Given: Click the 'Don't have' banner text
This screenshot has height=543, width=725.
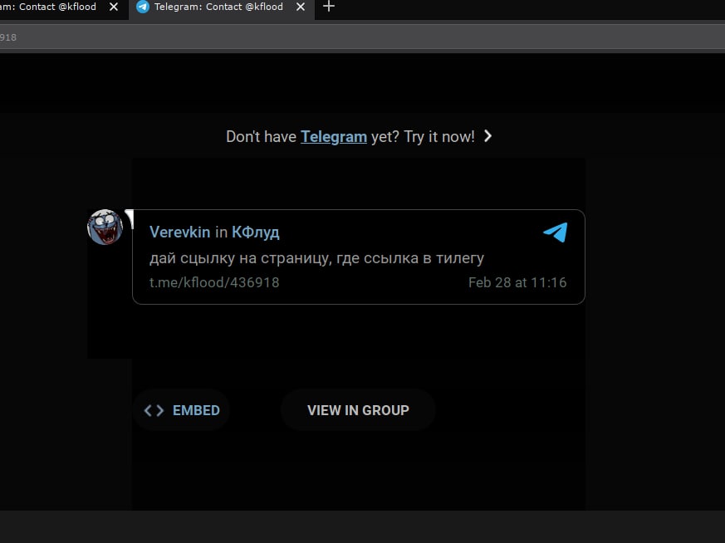Looking at the screenshot, I should (262, 137).
